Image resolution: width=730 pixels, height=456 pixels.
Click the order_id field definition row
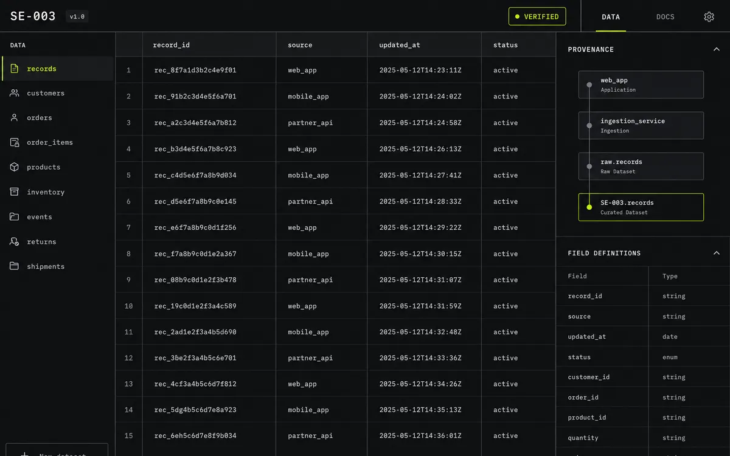click(x=643, y=398)
